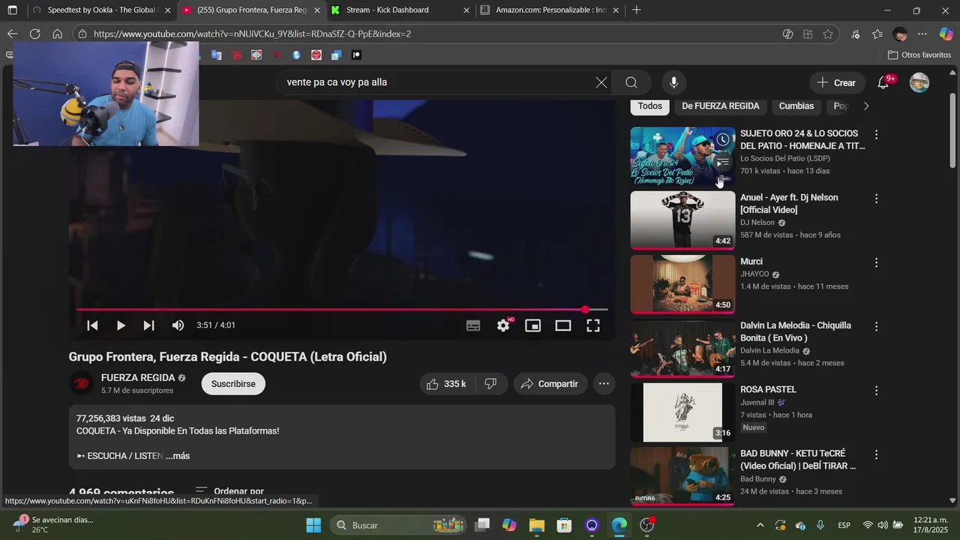Show hidden system tray icons
Viewport: 960px width, 540px height.
point(760,525)
